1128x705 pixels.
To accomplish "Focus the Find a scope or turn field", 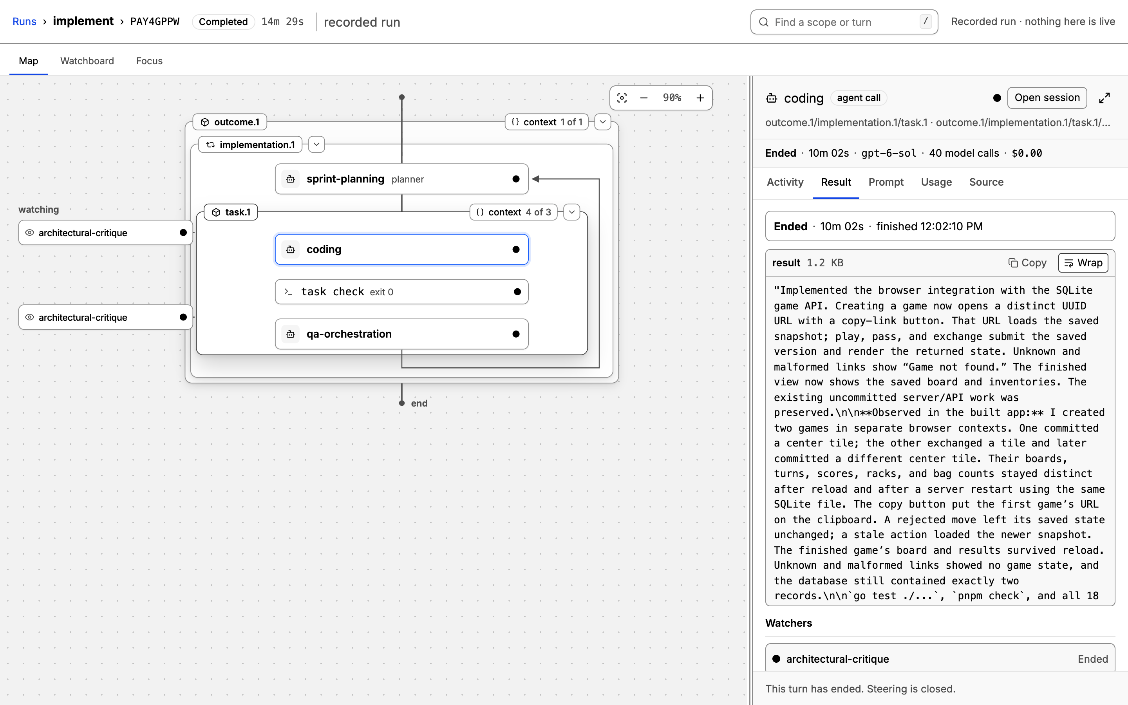I will (844, 22).
